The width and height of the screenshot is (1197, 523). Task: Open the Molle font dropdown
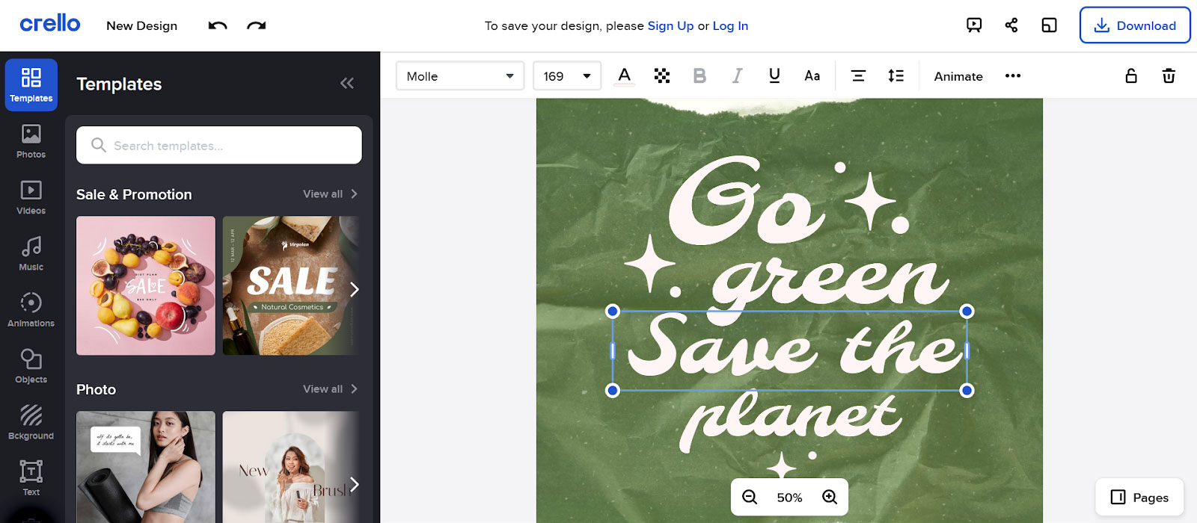460,75
